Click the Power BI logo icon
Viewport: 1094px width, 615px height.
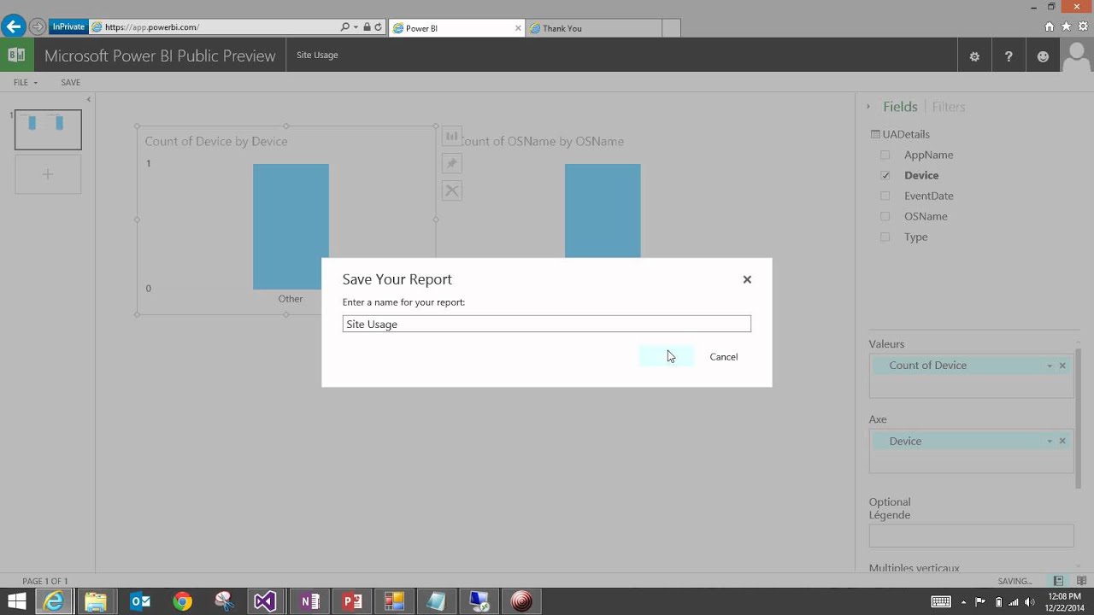16,56
